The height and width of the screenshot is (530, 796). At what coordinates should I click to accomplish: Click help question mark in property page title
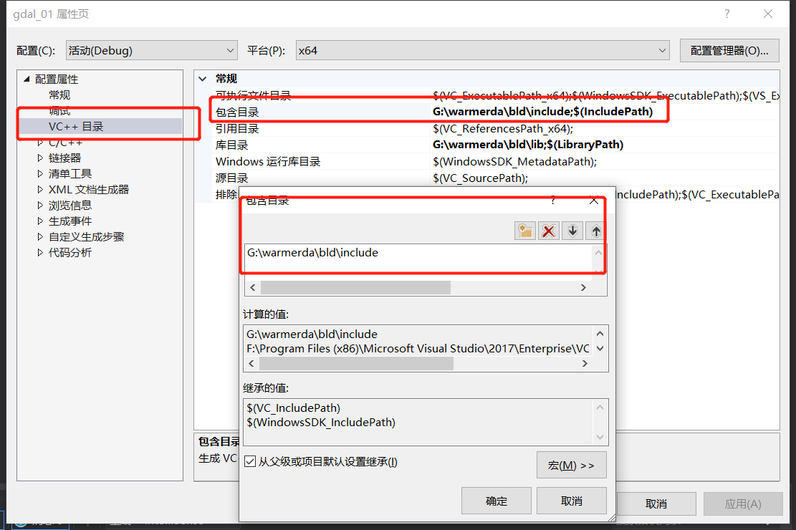coord(727,14)
